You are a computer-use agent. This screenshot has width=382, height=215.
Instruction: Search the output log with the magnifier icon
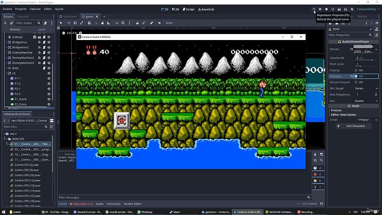click(x=321, y=160)
